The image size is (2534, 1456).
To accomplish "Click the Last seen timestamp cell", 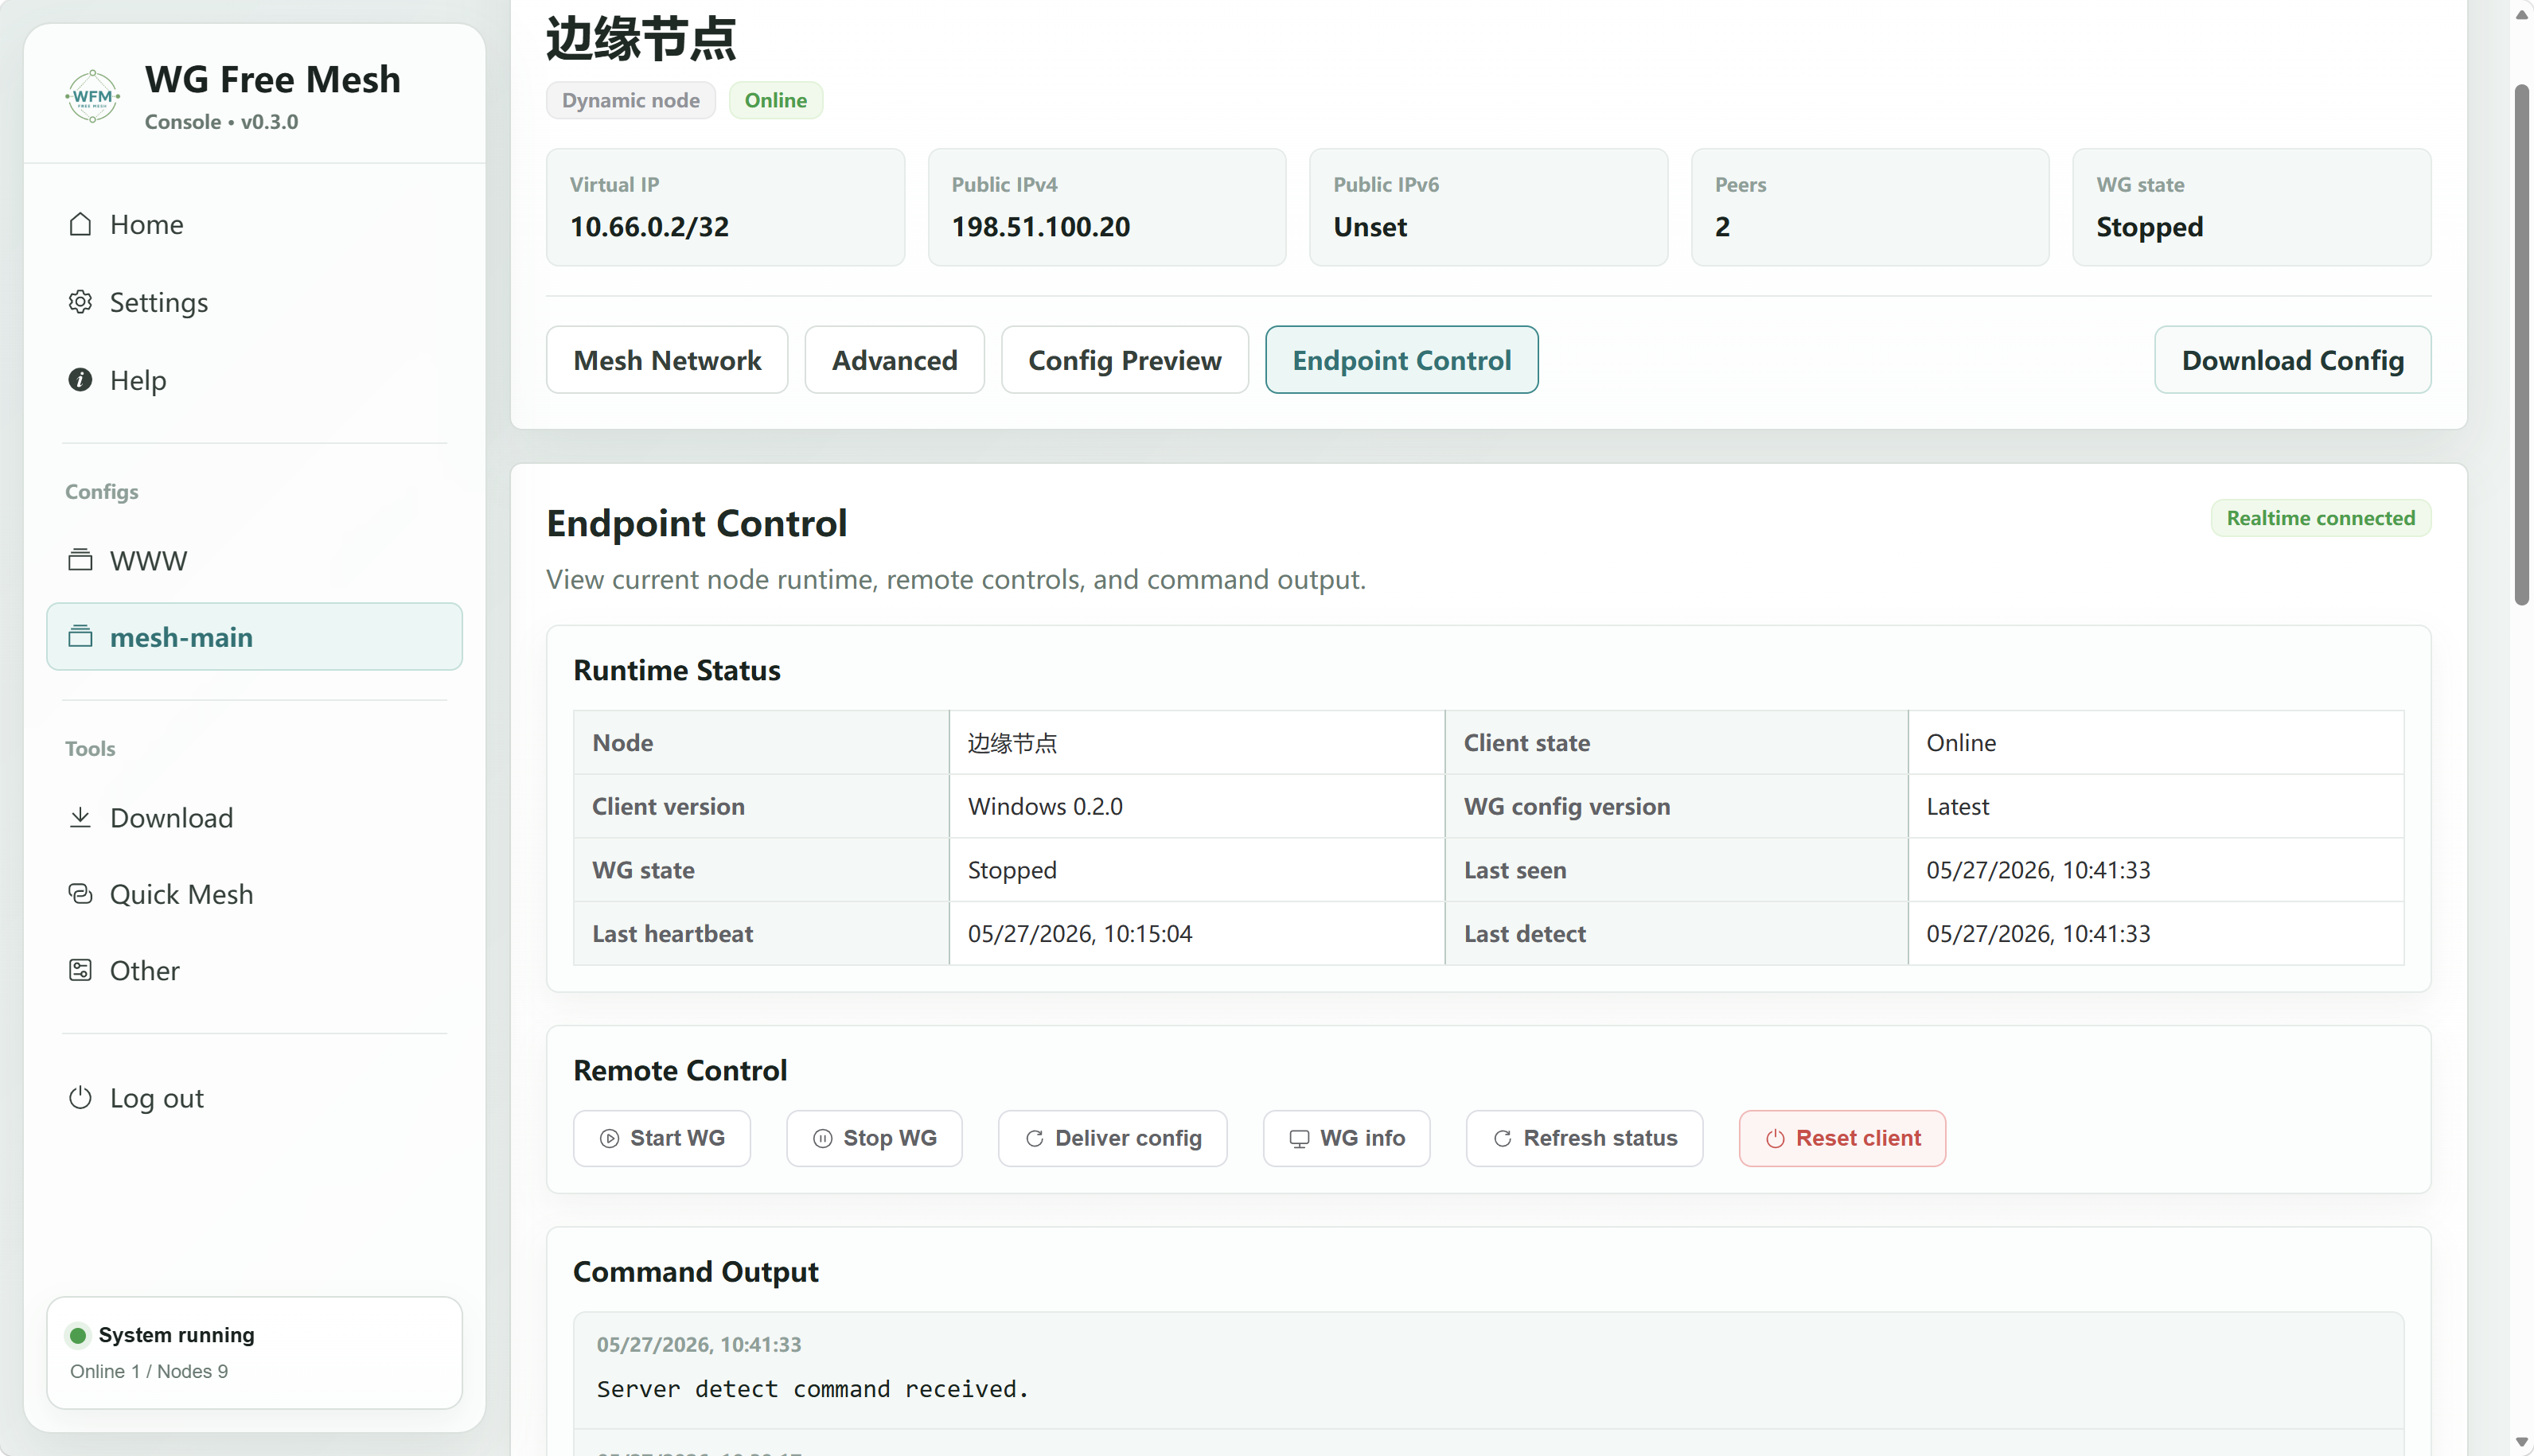I will tap(2155, 870).
